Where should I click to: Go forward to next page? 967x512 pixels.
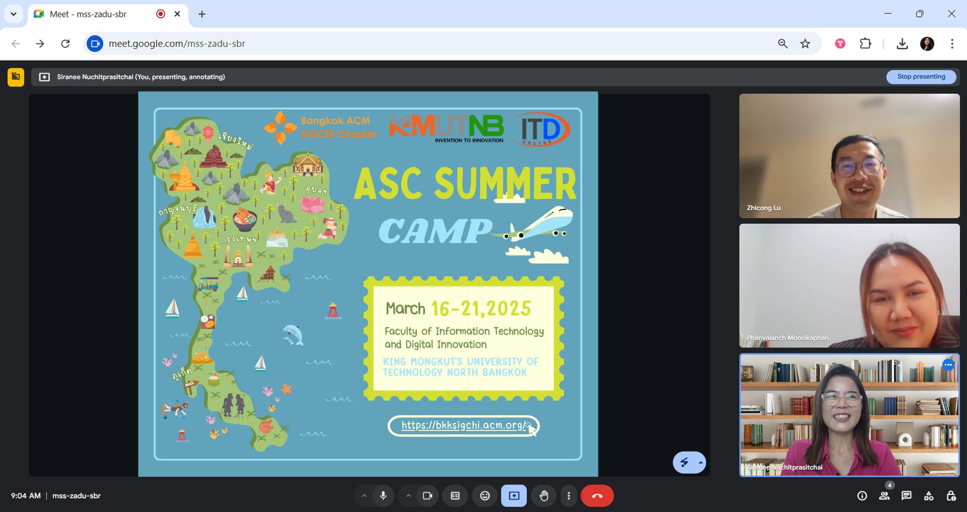[40, 43]
